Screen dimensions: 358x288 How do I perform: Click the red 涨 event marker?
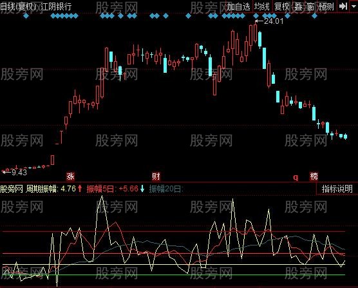[x=70, y=177]
